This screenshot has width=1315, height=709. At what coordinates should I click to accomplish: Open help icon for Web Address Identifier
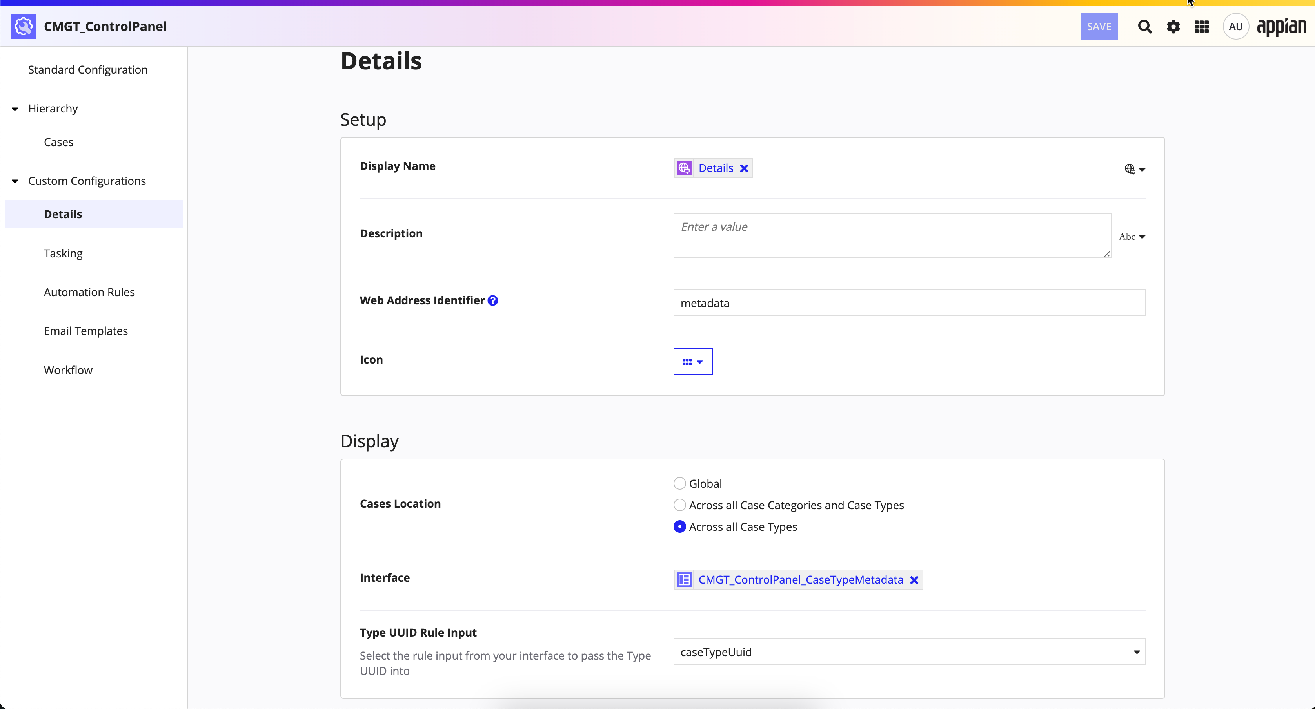[492, 300]
